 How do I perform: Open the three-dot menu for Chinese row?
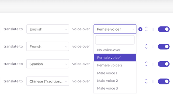(153, 81)
